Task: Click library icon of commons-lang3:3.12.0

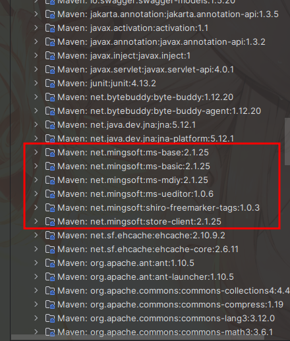Action: 50,319
